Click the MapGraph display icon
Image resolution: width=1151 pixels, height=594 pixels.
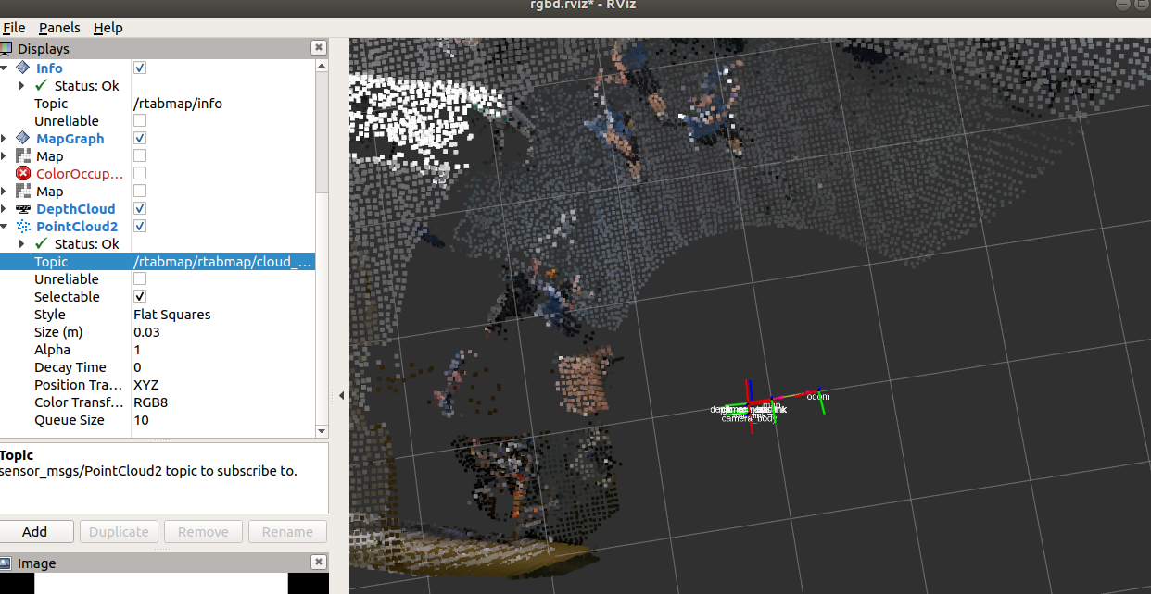(23, 139)
